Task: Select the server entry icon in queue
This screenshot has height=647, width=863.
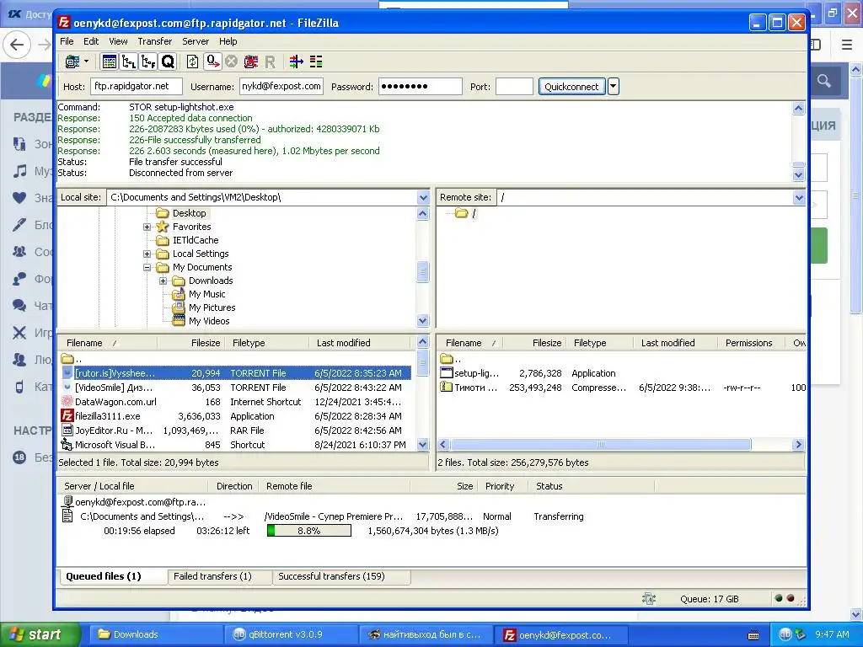Action: pos(67,502)
